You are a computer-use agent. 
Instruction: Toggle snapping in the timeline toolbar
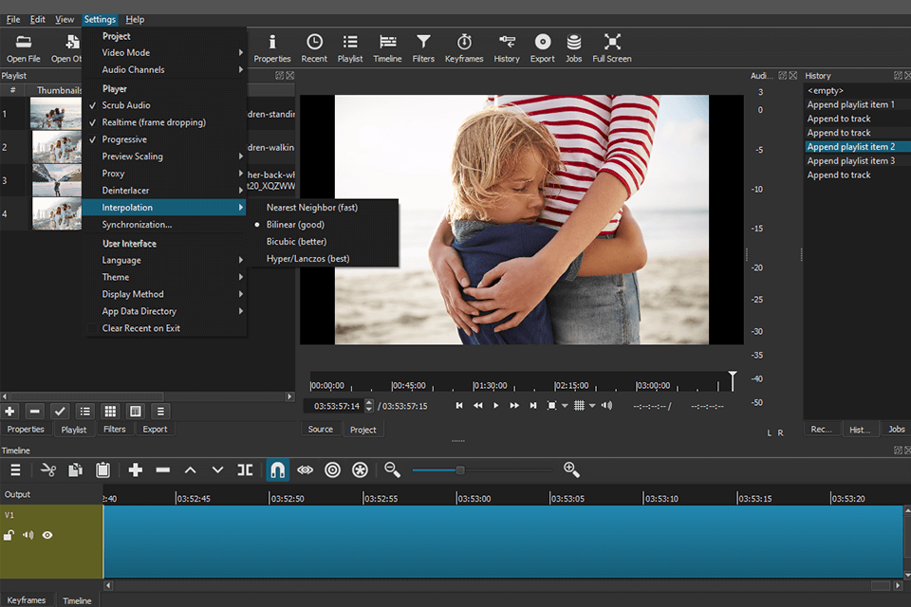[x=277, y=469]
